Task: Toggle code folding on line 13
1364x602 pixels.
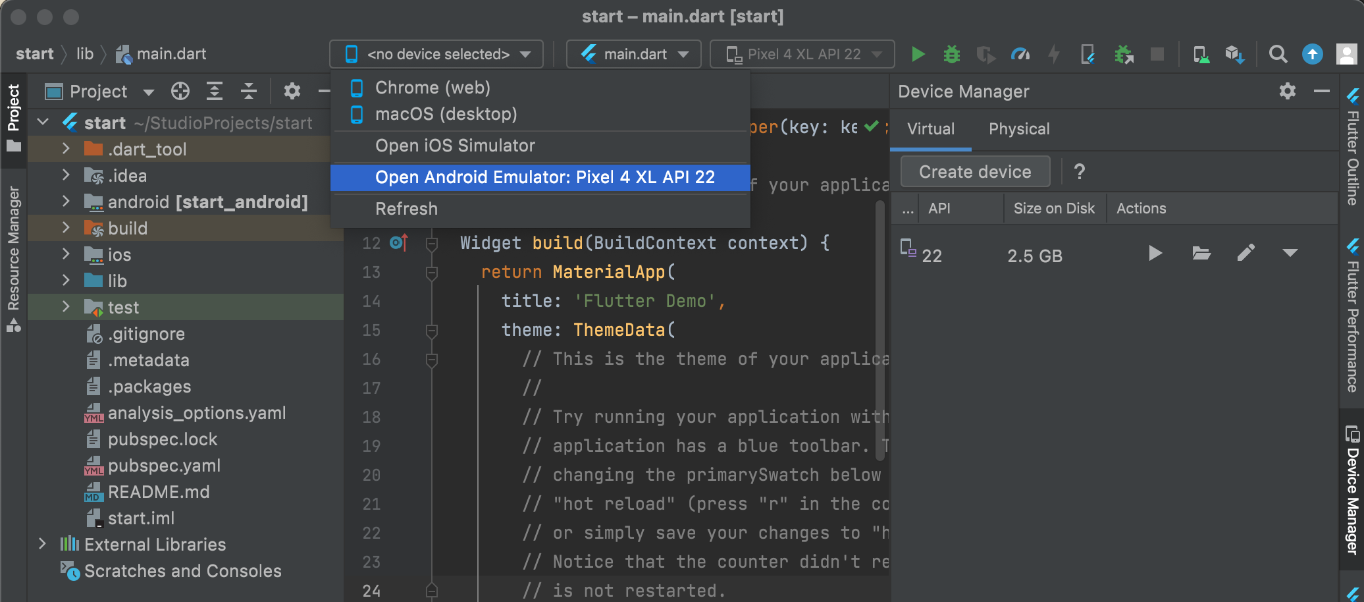Action: pos(432,272)
